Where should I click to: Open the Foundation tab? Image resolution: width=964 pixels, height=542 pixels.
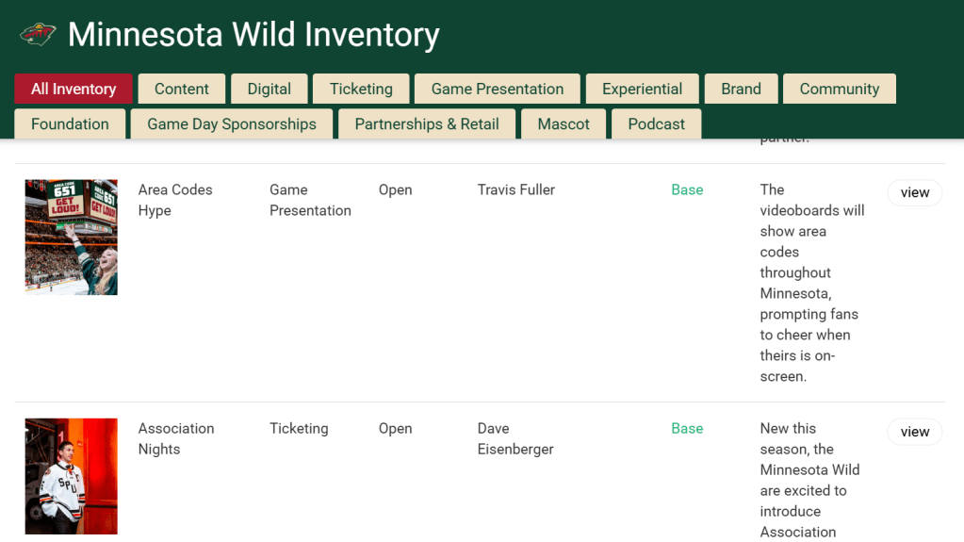tap(70, 123)
